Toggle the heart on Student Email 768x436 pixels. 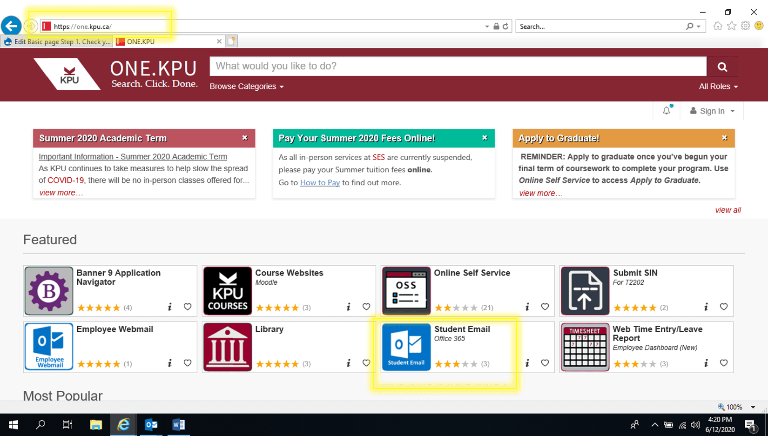click(x=545, y=363)
